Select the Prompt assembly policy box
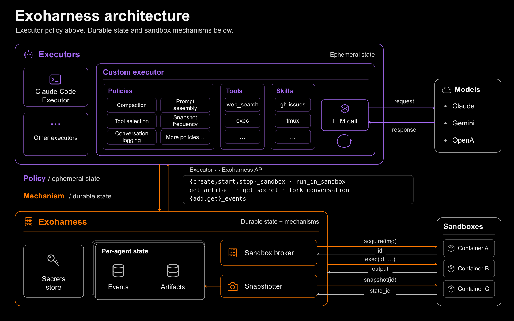The image size is (514, 321). pyautogui.click(x=185, y=105)
